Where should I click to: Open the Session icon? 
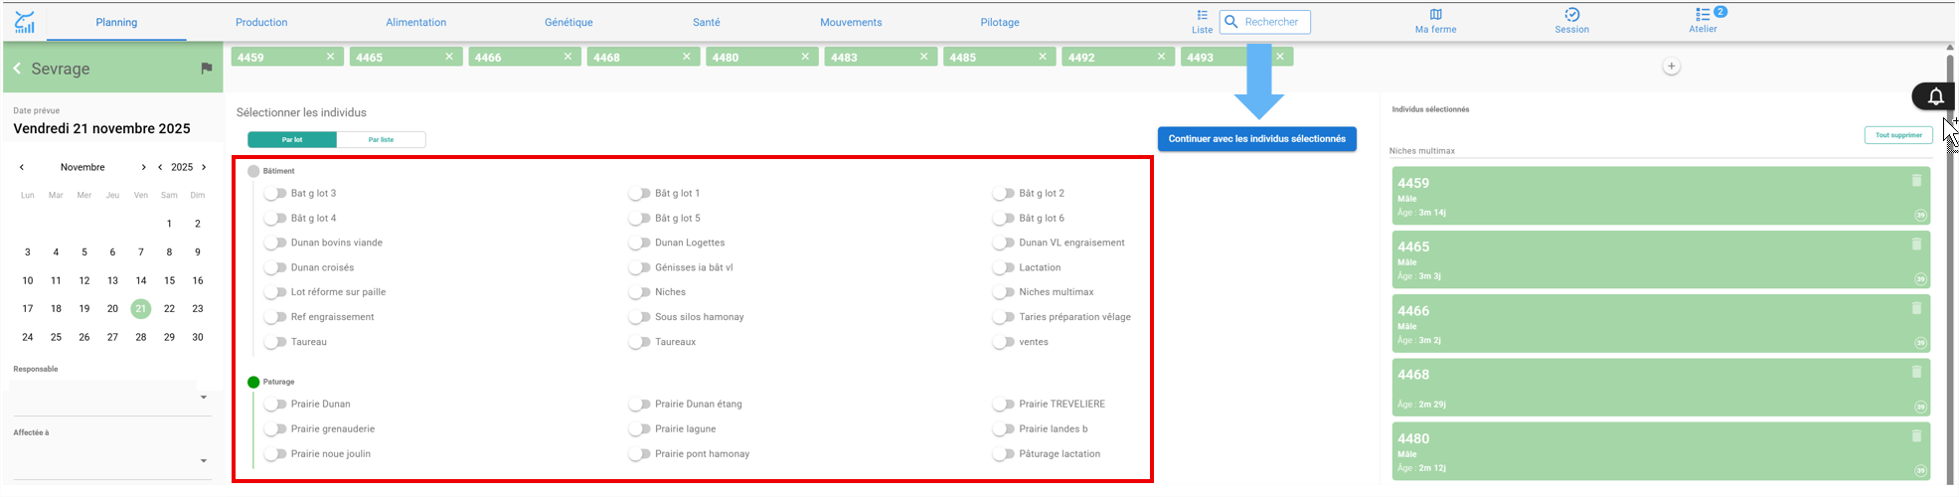pos(1571,14)
